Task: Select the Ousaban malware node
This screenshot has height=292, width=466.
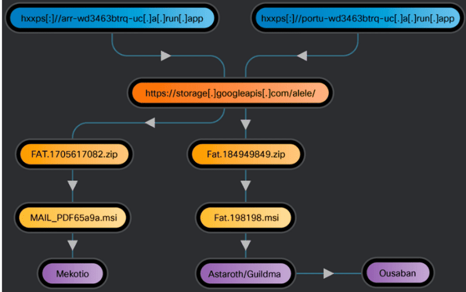Action: 398,273
